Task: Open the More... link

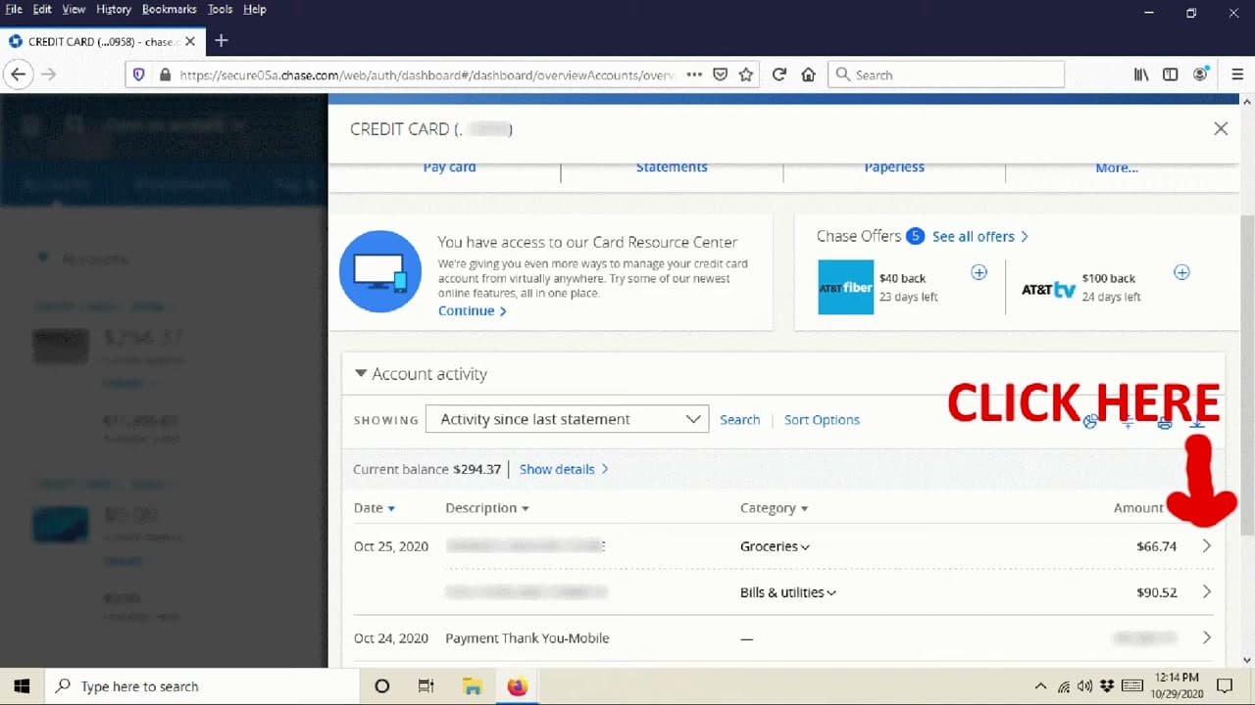Action: tap(1117, 167)
